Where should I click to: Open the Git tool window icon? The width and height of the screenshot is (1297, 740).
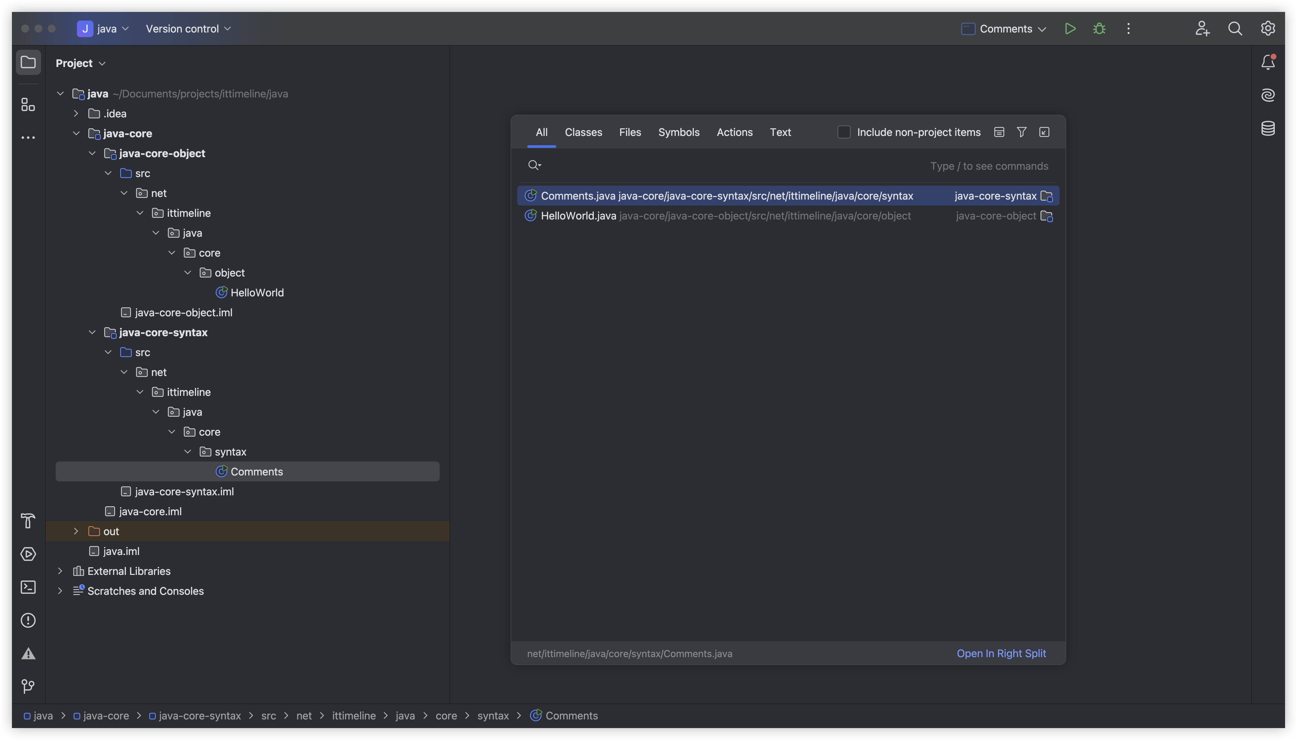28,686
